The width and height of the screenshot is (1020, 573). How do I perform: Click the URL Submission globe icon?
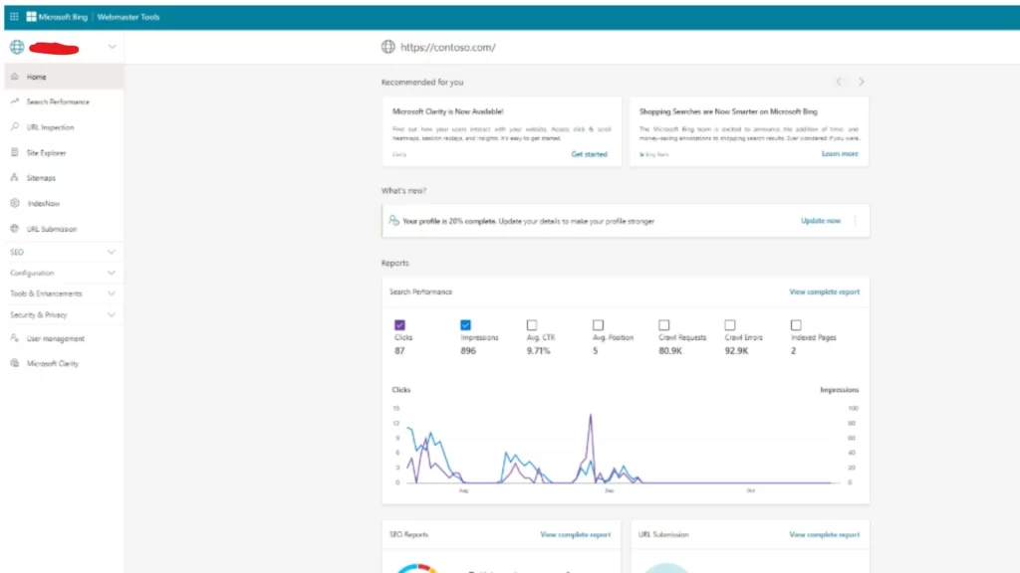click(x=14, y=229)
